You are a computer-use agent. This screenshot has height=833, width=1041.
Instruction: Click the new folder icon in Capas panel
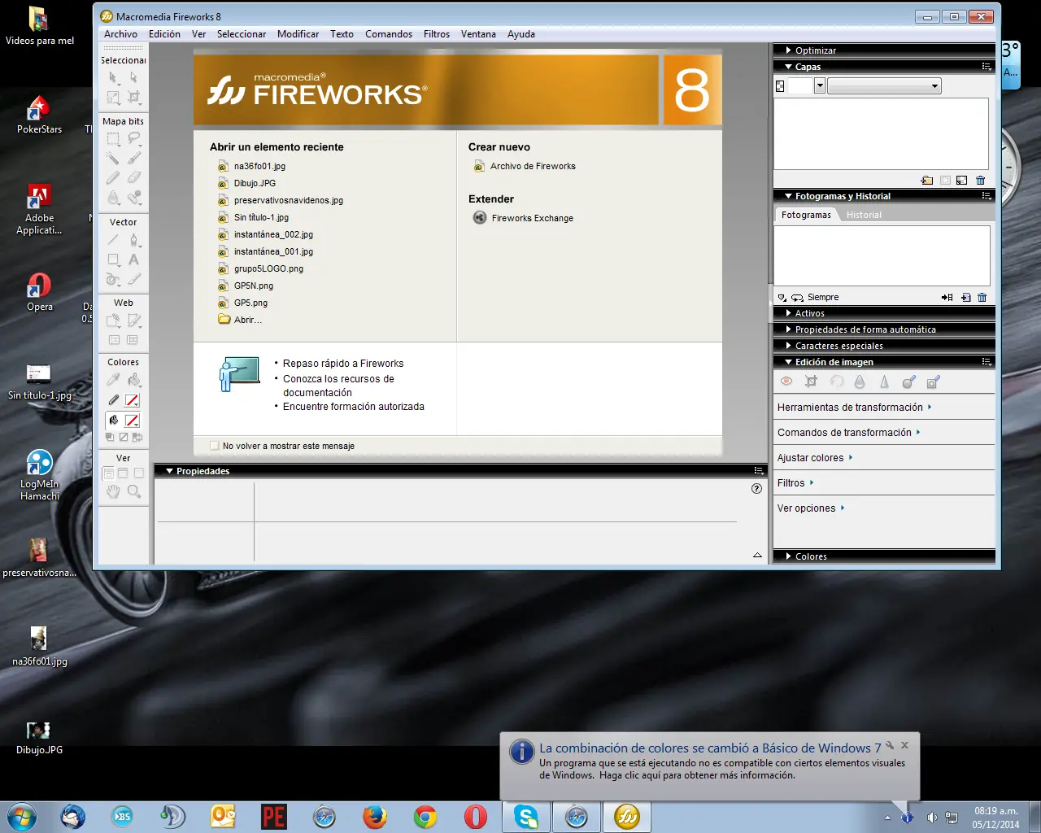coord(927,181)
